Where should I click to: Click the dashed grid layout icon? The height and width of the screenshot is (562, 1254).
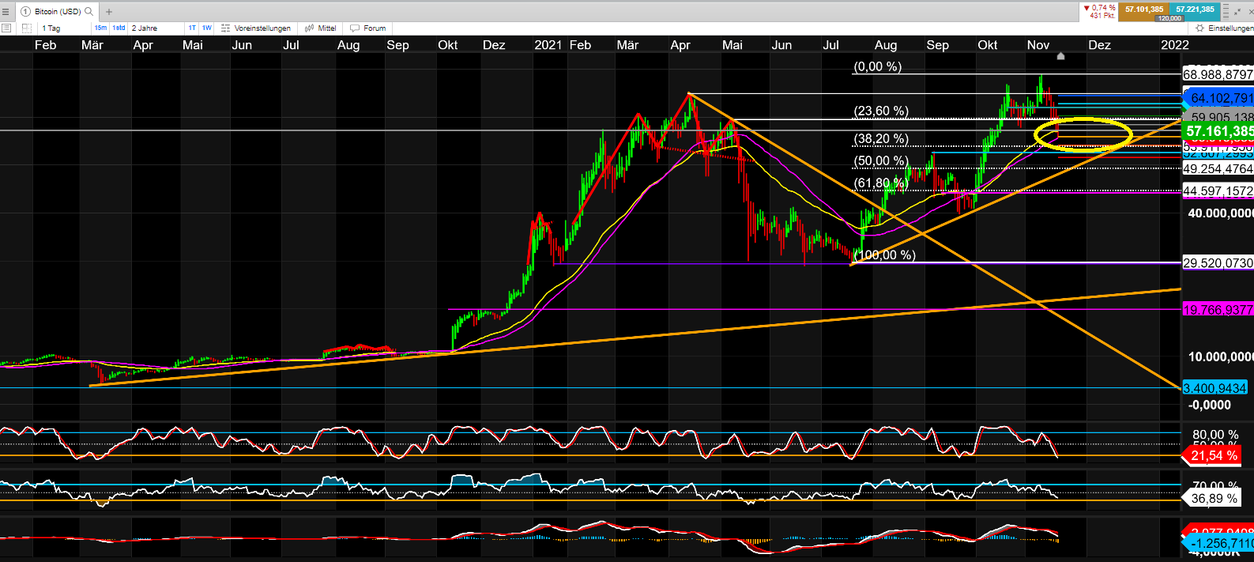26,28
